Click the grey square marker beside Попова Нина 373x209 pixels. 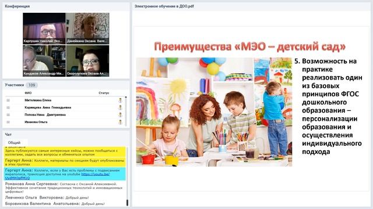[8, 115]
